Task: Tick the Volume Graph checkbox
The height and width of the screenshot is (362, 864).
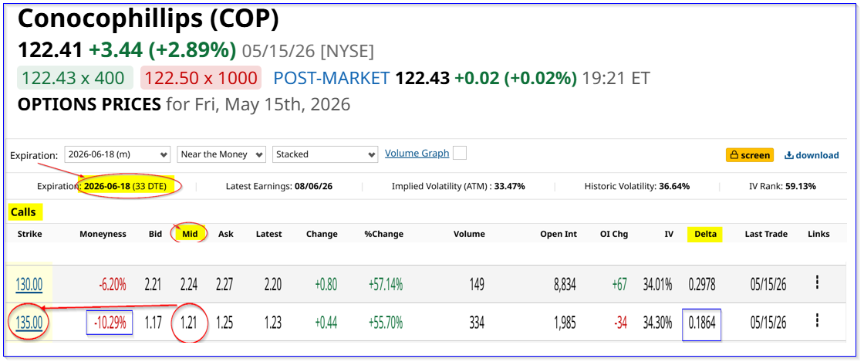Action: click(460, 153)
